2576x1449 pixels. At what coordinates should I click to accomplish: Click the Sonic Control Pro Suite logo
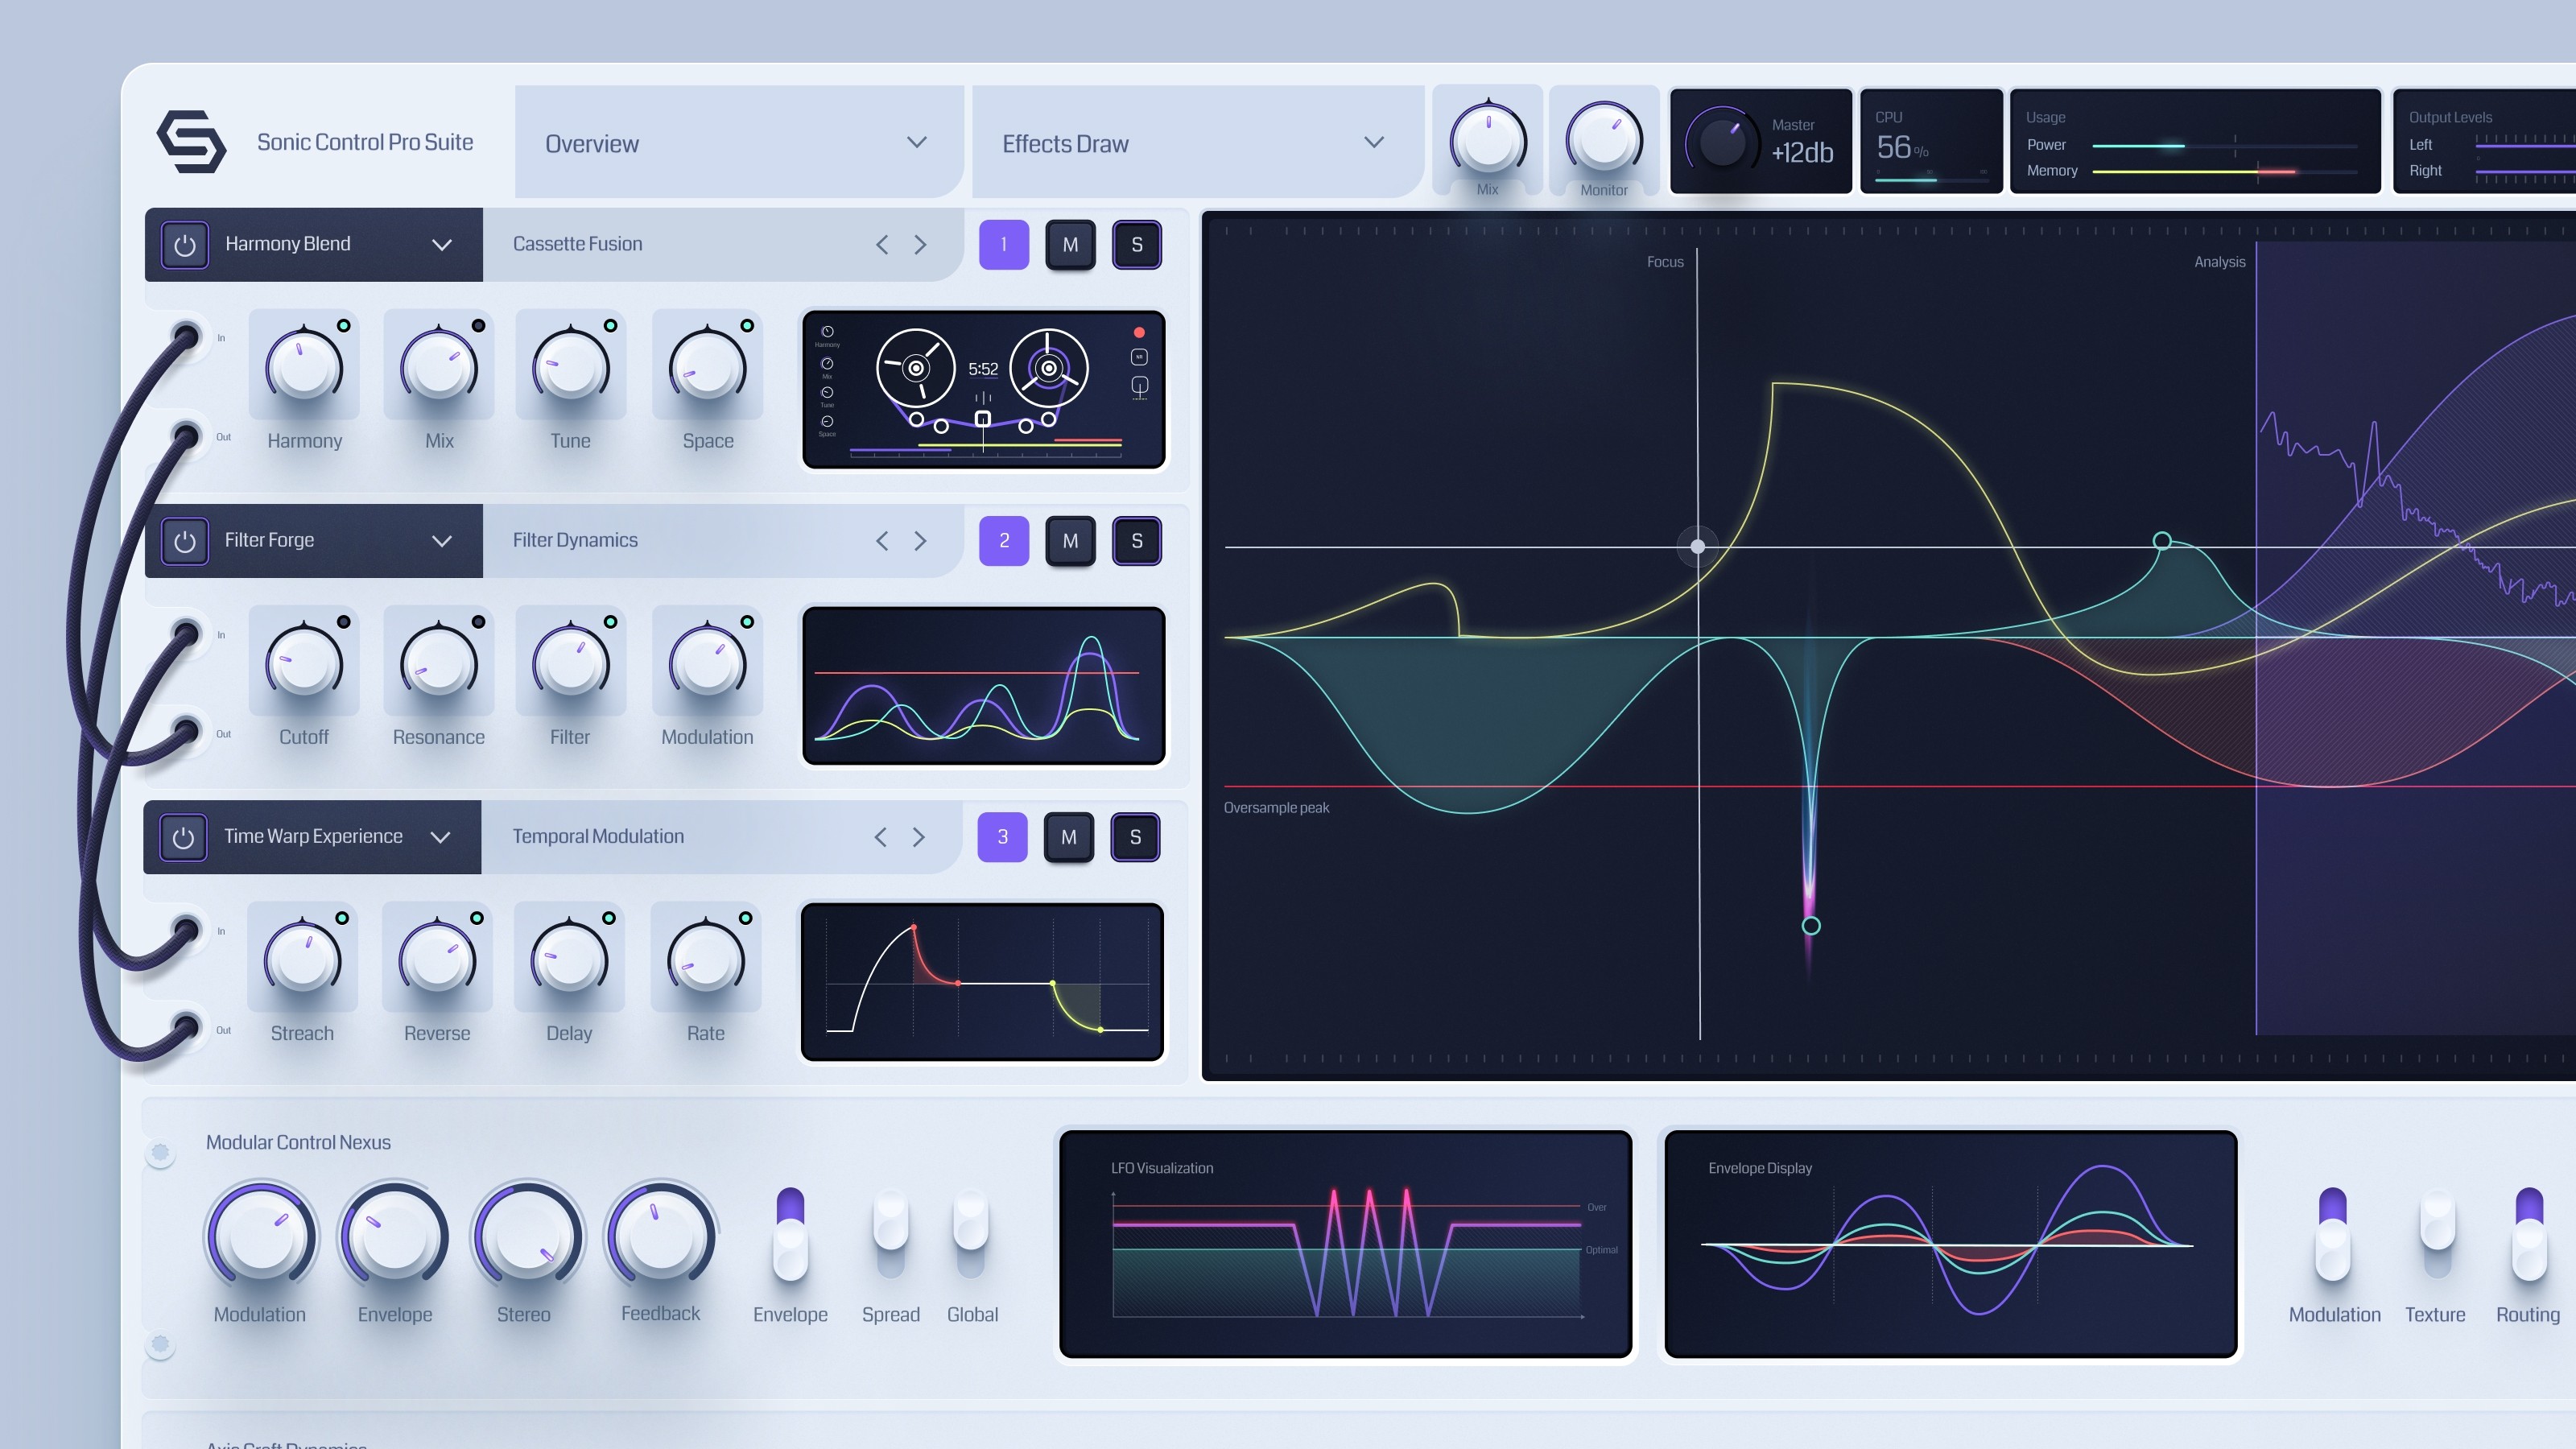[x=191, y=142]
